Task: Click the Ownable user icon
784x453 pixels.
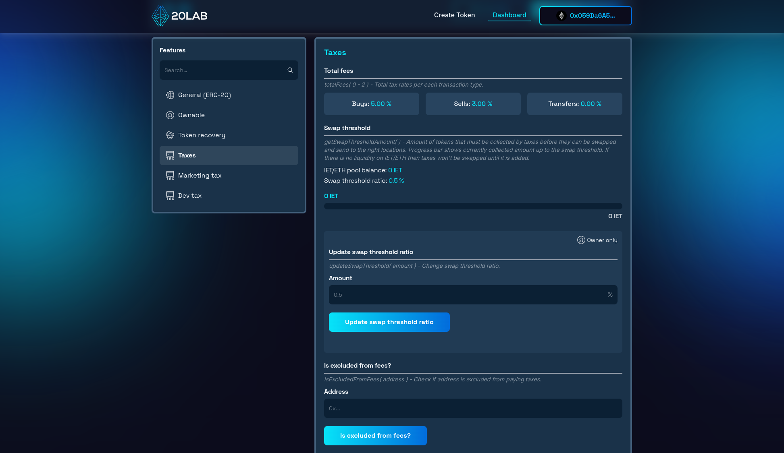Action: click(x=170, y=115)
